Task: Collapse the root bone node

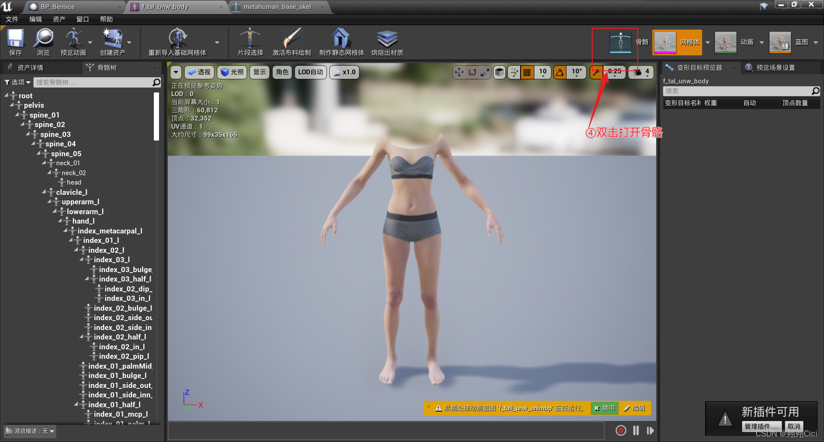Action: (7, 95)
